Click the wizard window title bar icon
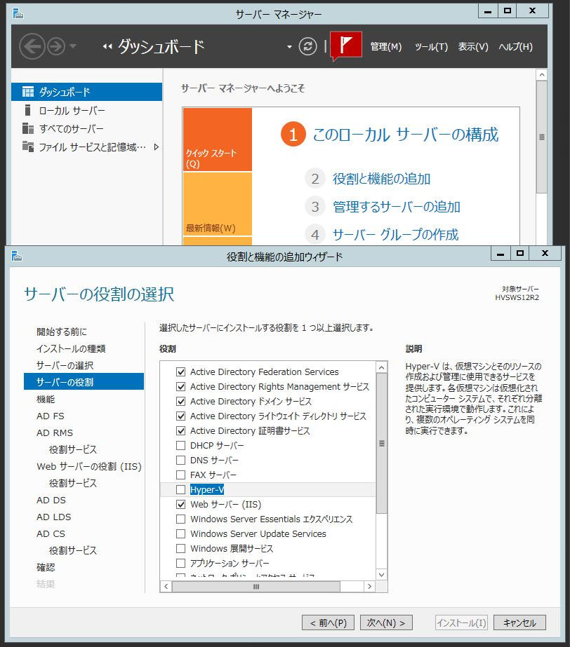This screenshot has width=570, height=647. click(17, 256)
